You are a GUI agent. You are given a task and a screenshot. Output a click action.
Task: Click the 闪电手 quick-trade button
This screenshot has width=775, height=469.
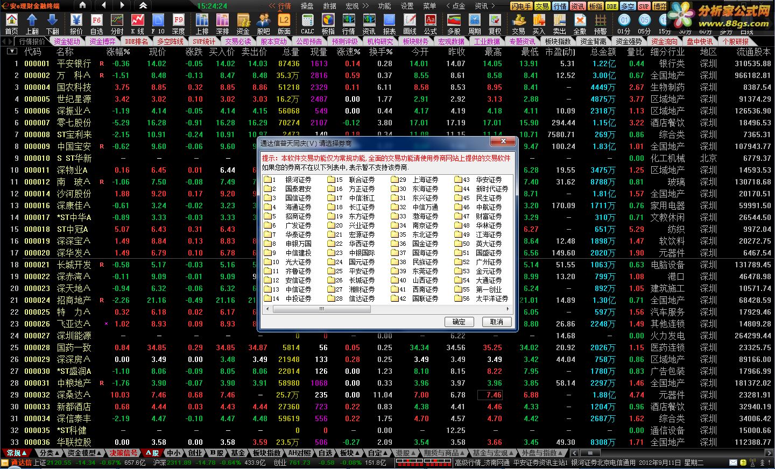(x=522, y=6)
